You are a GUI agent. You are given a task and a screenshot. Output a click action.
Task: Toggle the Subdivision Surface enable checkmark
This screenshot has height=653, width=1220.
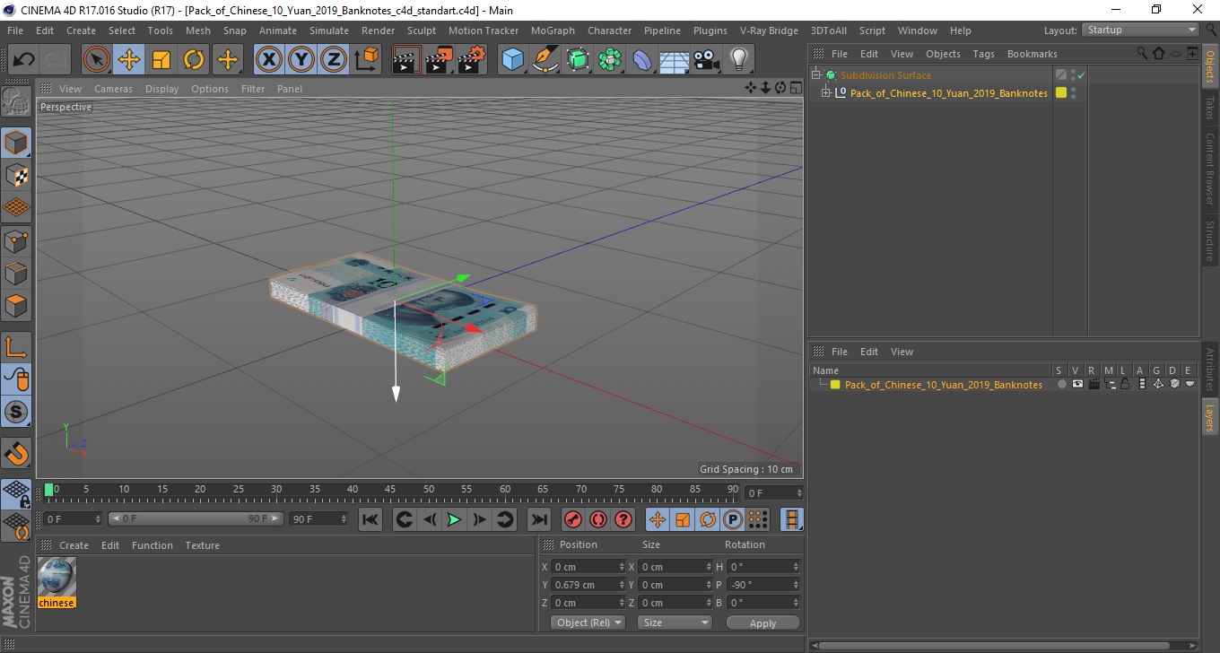(x=1081, y=75)
